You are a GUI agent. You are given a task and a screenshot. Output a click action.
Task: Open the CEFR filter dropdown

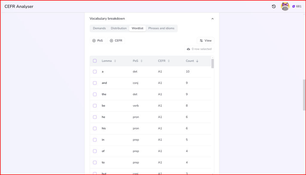[116, 41]
